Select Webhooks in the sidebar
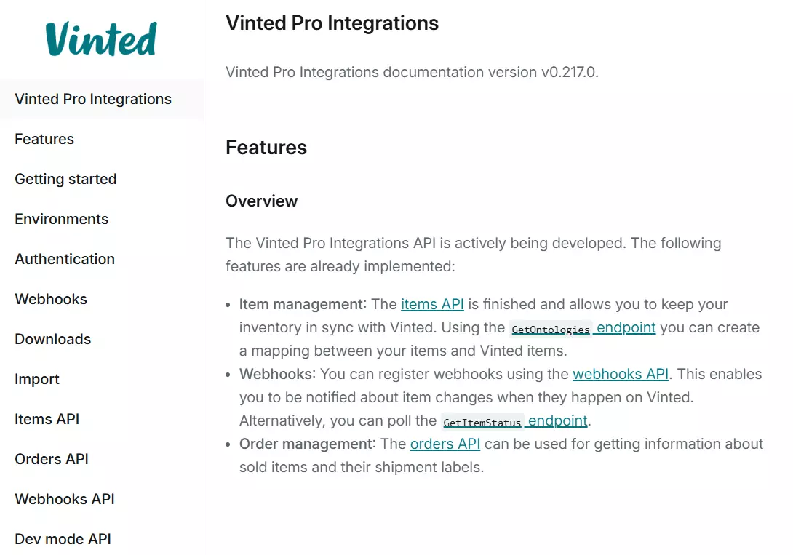 pos(51,299)
